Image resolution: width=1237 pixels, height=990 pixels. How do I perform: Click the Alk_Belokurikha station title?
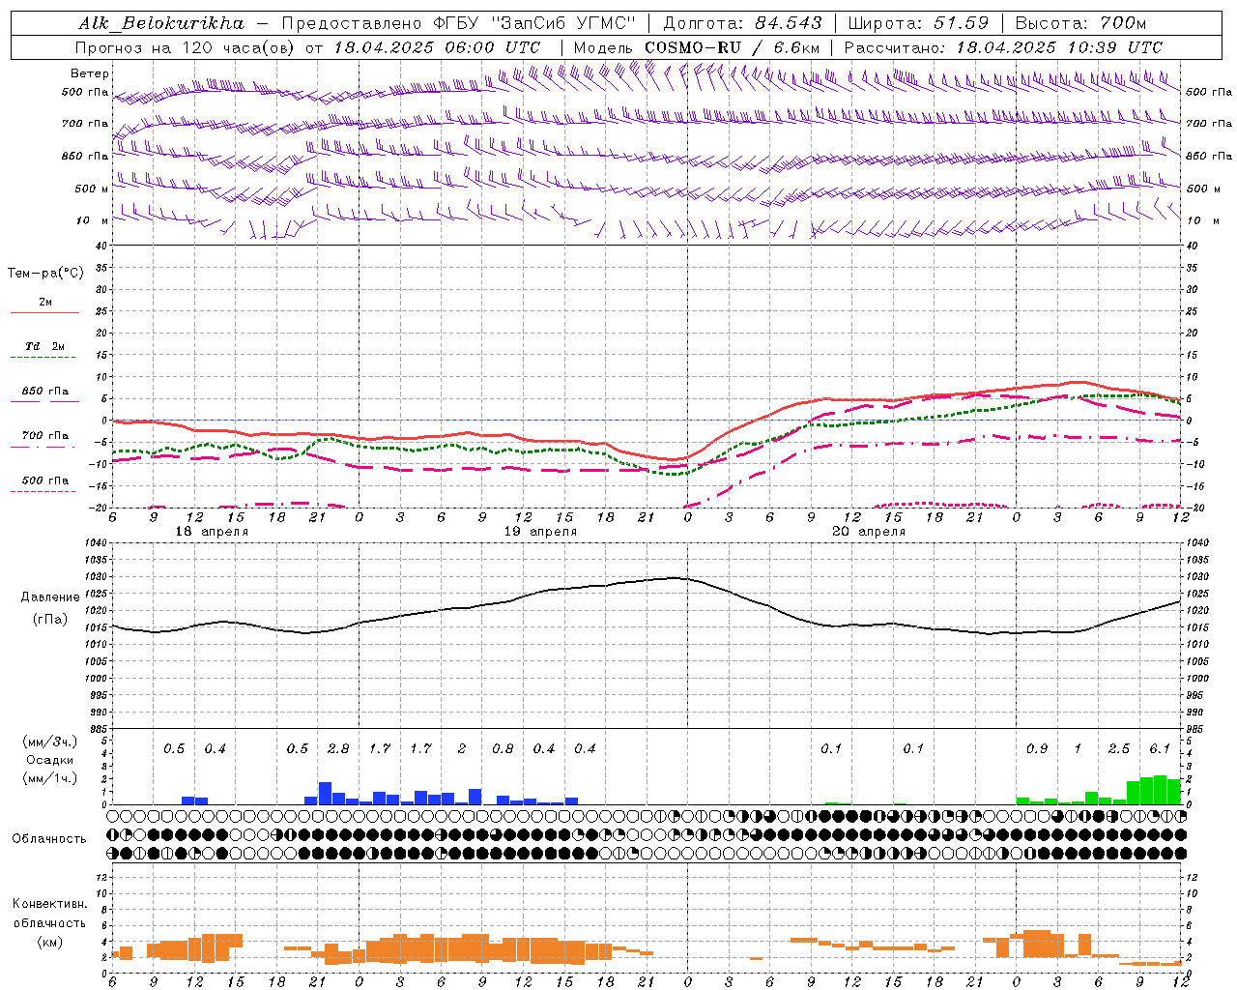click(161, 23)
